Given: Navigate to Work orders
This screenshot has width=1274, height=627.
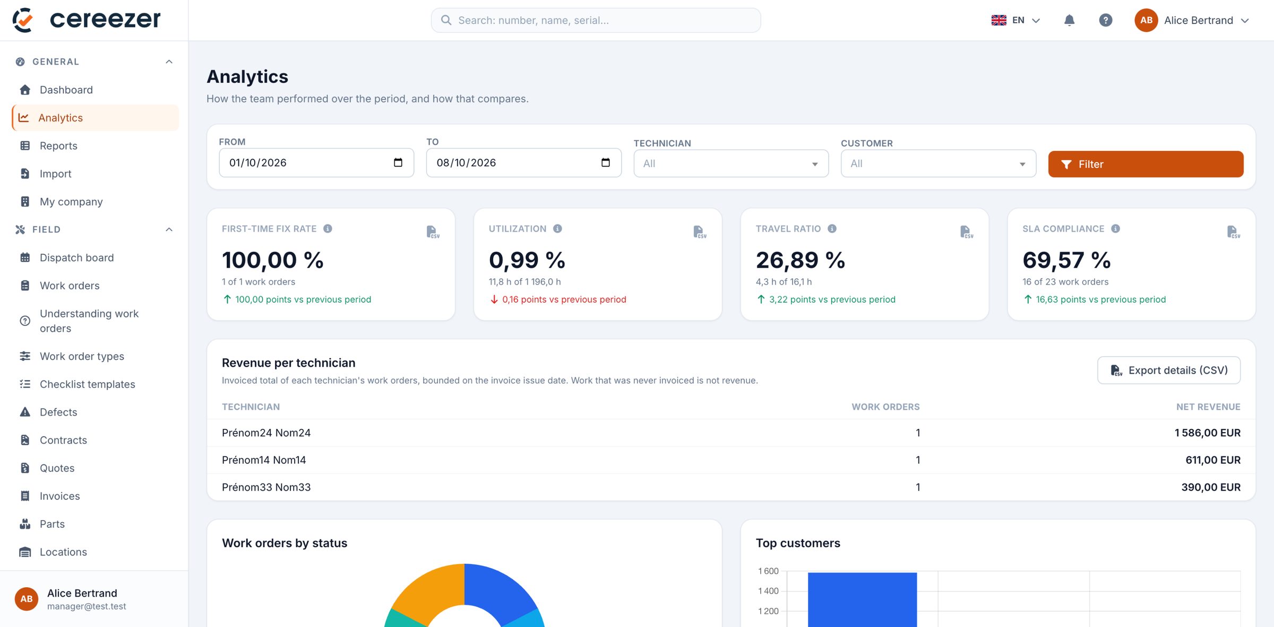Looking at the screenshot, I should coord(95,286).
